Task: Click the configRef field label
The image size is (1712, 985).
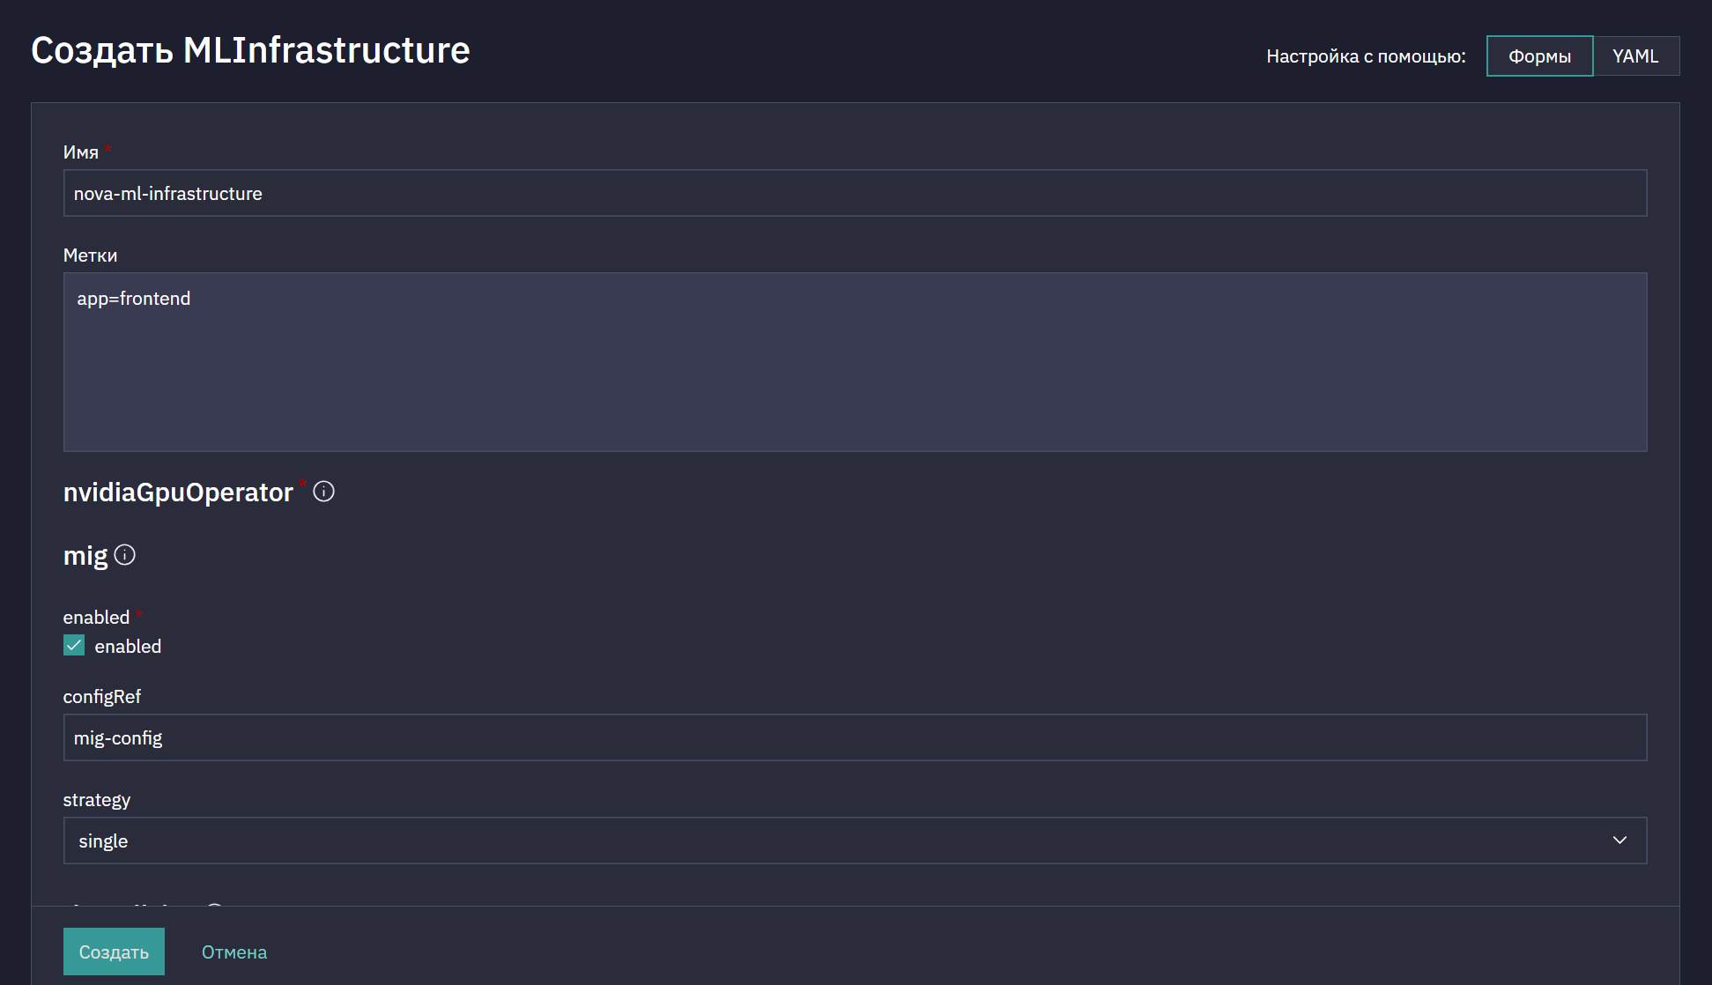Action: [102, 697]
